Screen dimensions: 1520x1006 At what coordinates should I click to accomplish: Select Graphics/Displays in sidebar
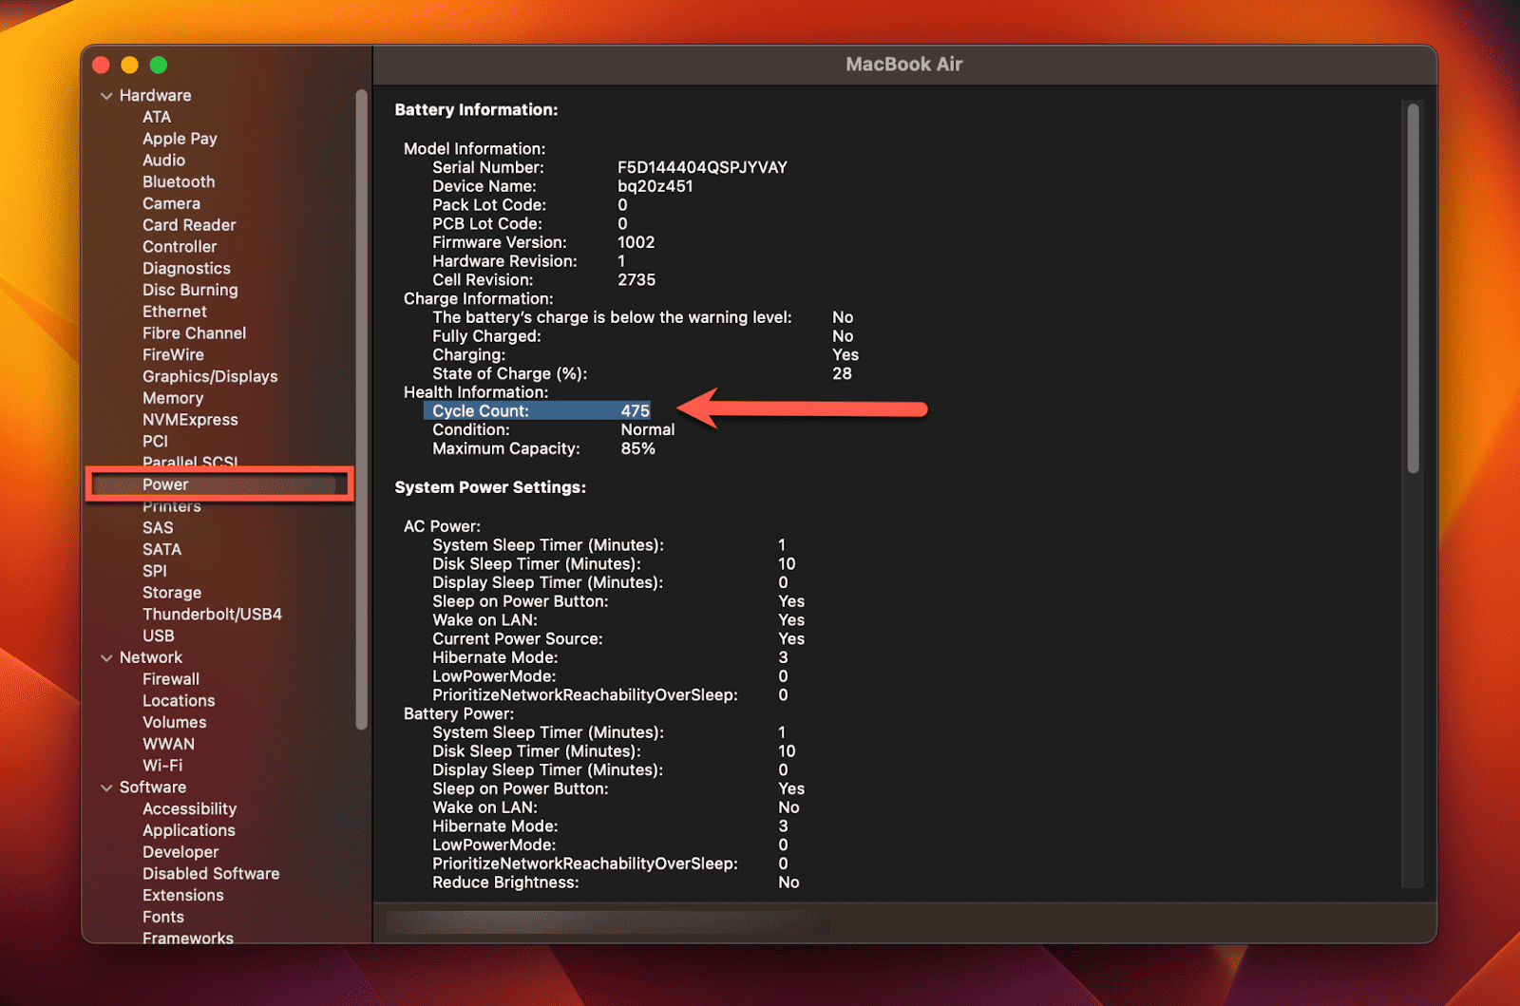(x=210, y=376)
